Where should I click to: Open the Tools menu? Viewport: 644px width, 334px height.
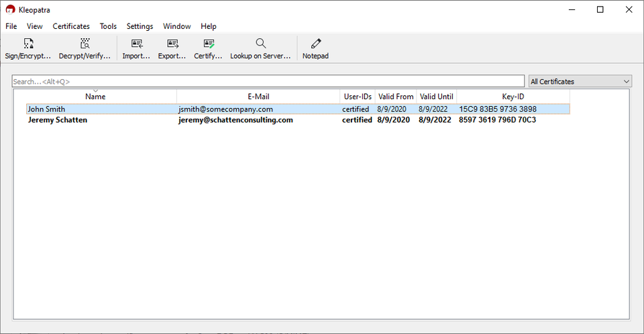pyautogui.click(x=108, y=26)
